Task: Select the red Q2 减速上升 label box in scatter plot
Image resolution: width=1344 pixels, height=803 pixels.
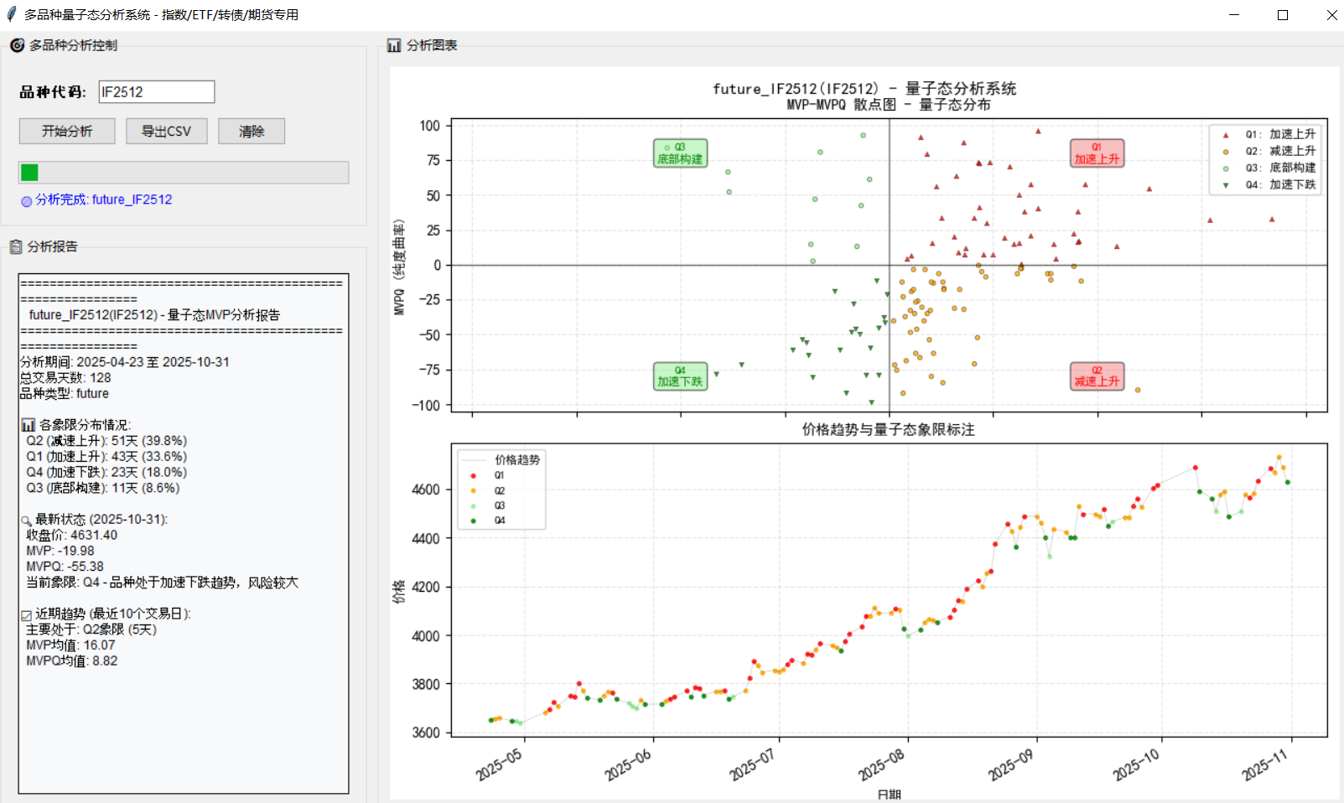Action: (x=1097, y=376)
